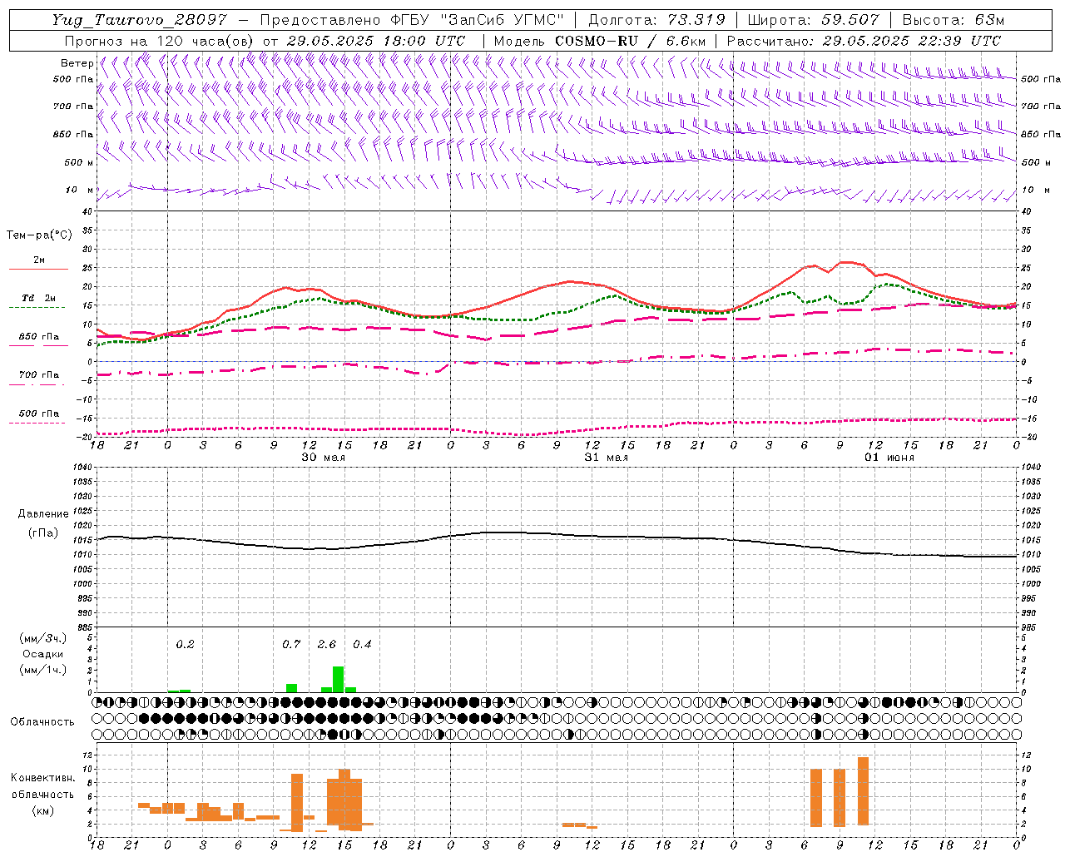Screen dimensions: 1065x852
Task: Click the "Td 2м" dew point legend
Action: pos(39,298)
